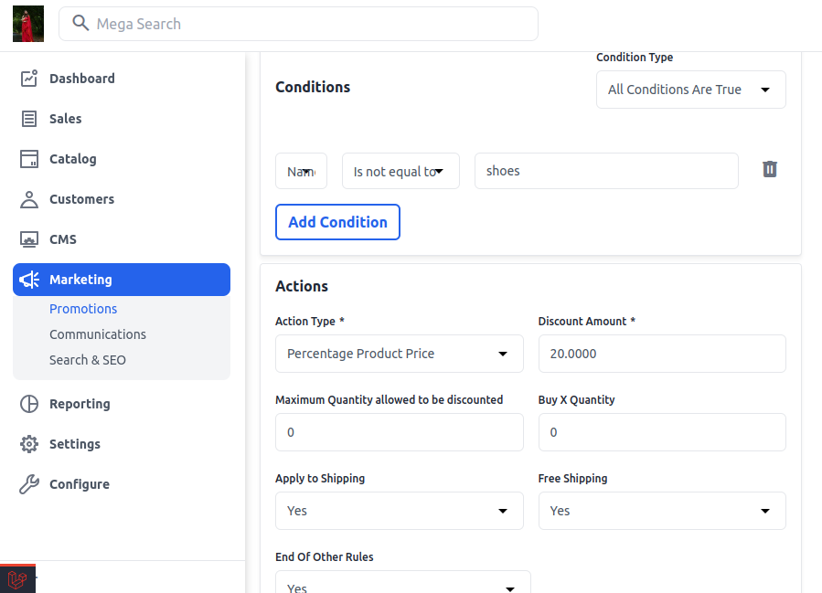The width and height of the screenshot is (822, 593).
Task: Click the magnifier icon in Mega Search
Action: tap(80, 23)
